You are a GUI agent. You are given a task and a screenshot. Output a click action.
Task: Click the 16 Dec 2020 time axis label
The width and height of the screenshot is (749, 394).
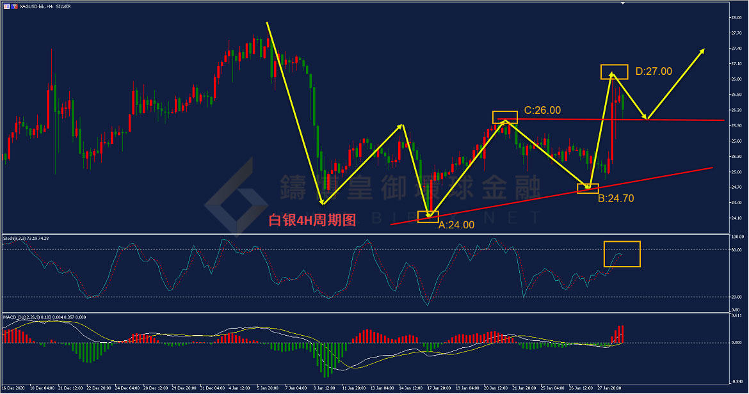pos(13,388)
